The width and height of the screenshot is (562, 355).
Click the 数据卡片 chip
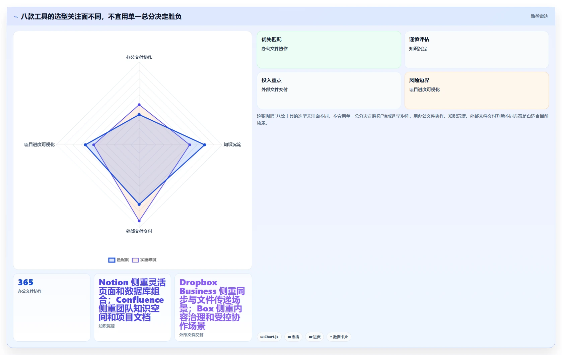point(339,337)
